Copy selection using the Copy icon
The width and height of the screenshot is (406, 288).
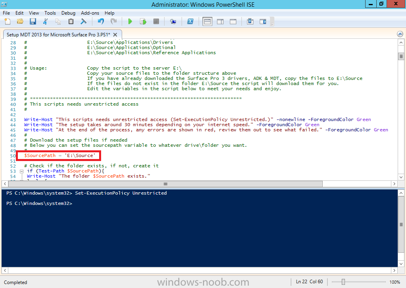pos(58,21)
